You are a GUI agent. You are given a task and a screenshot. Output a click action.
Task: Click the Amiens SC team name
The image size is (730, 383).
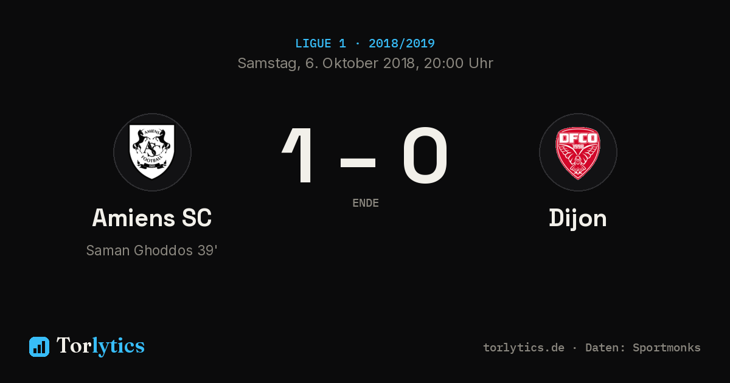click(152, 218)
